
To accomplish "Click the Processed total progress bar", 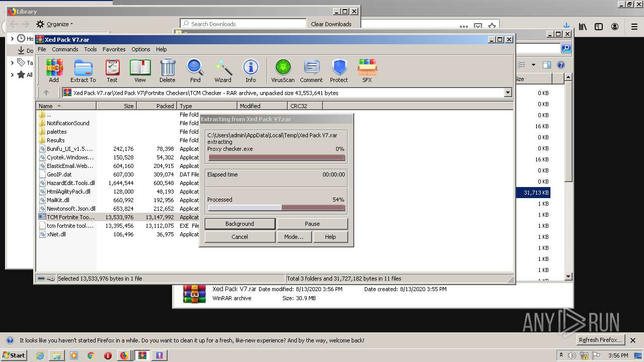I will click(x=277, y=208).
